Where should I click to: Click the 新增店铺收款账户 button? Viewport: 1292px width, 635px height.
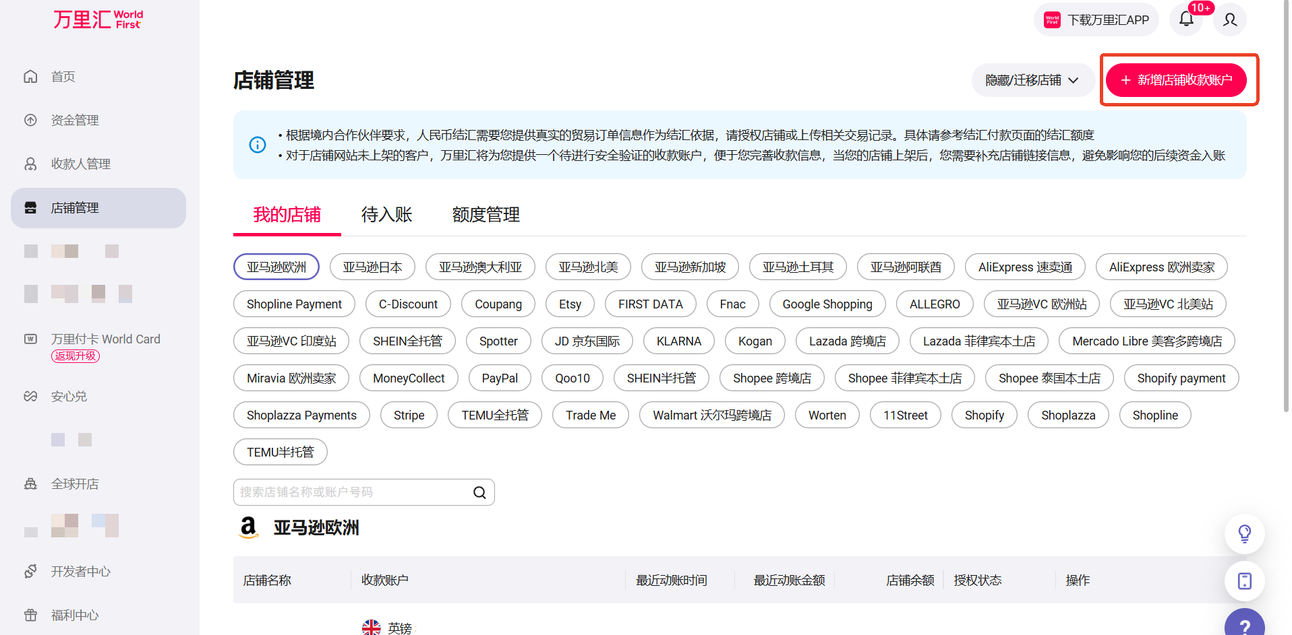1176,80
